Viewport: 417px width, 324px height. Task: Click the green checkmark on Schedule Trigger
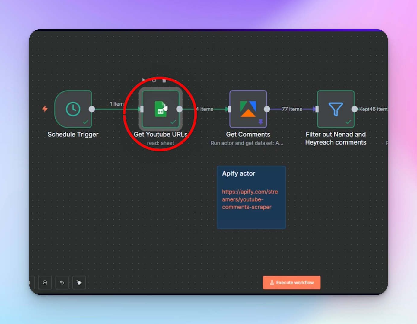point(86,122)
